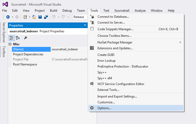Open the Edit menu
This screenshot has width=196, height=124.
coord(15,11)
